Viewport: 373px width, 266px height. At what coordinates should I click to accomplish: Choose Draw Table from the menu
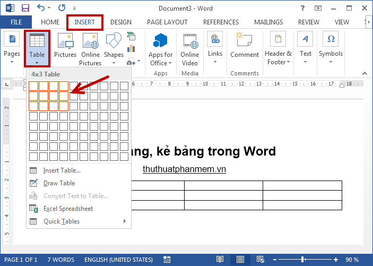pyautogui.click(x=79, y=183)
